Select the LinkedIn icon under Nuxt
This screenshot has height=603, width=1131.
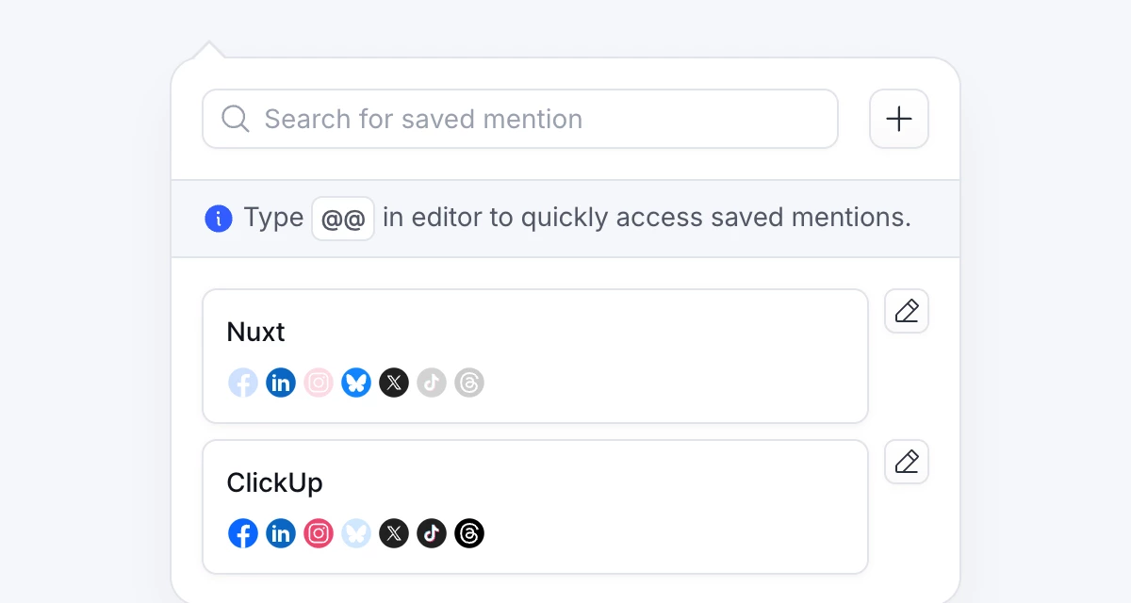(281, 383)
